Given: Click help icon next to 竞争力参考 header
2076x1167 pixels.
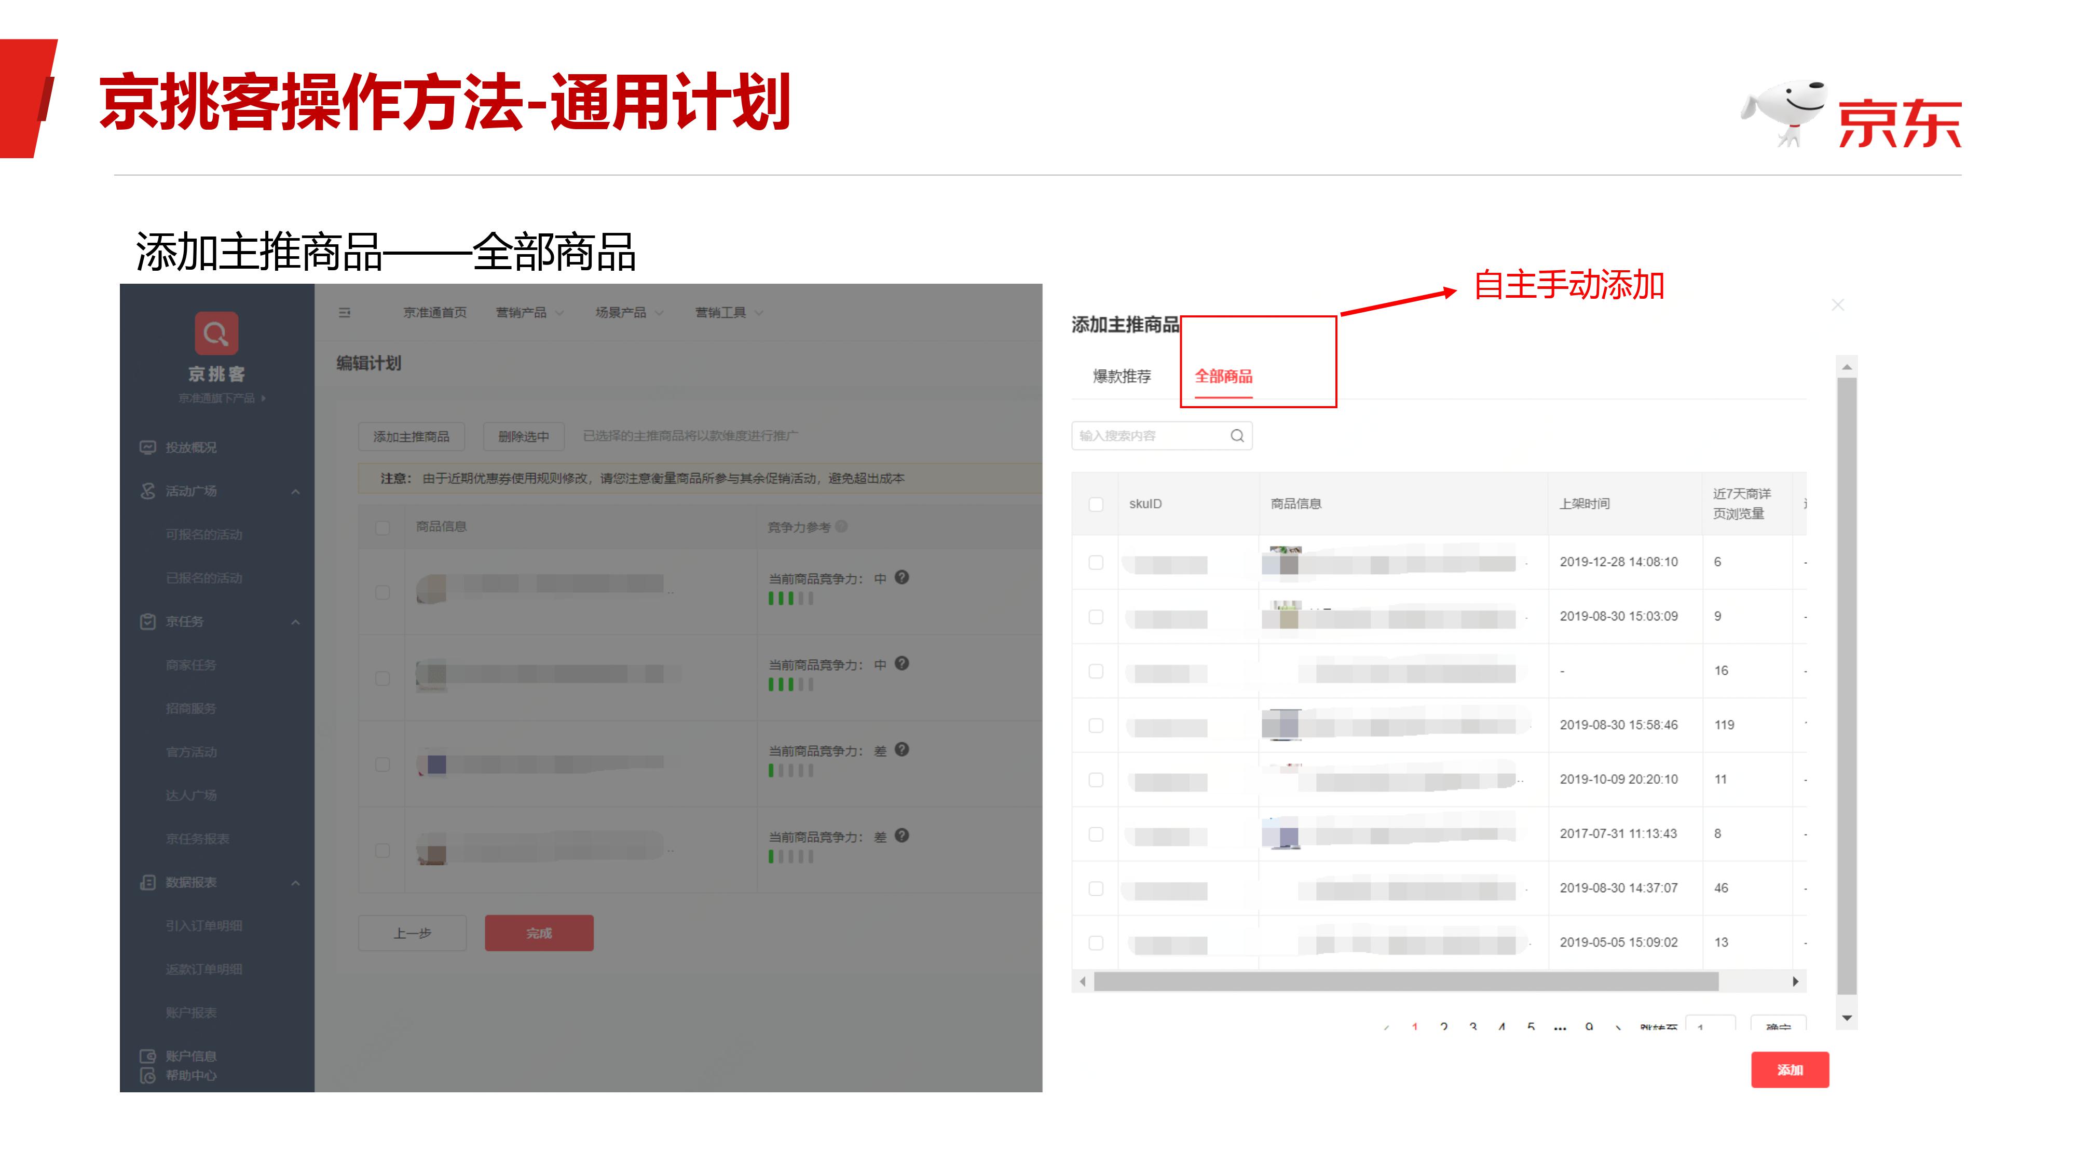Looking at the screenshot, I should 841,526.
